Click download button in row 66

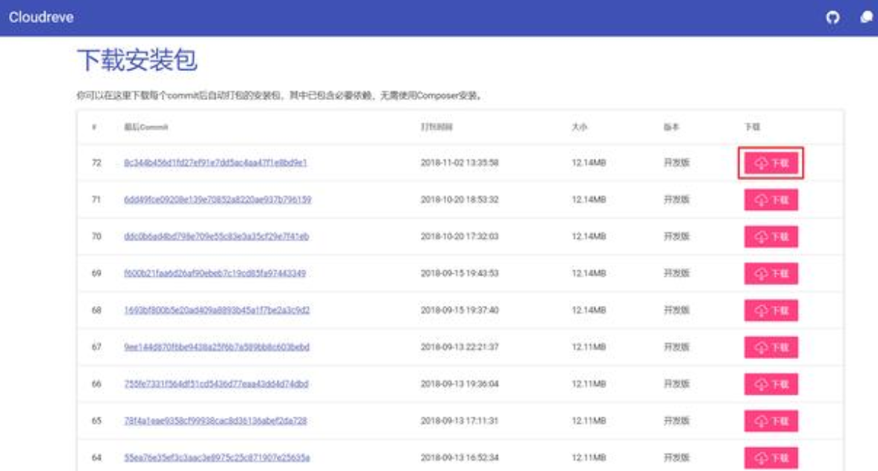[x=771, y=384]
